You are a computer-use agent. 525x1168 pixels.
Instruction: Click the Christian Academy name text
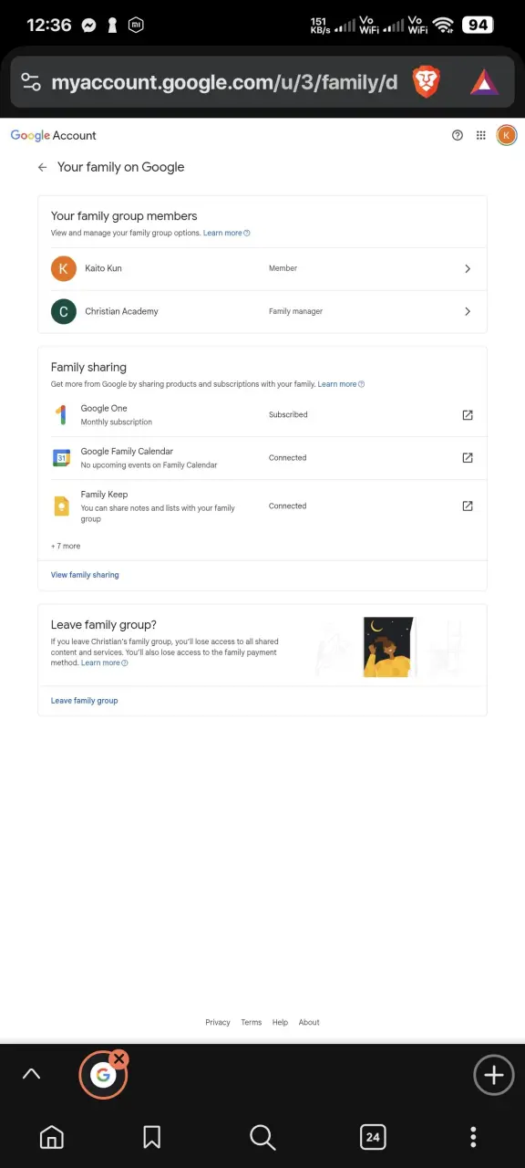pyautogui.click(x=121, y=311)
